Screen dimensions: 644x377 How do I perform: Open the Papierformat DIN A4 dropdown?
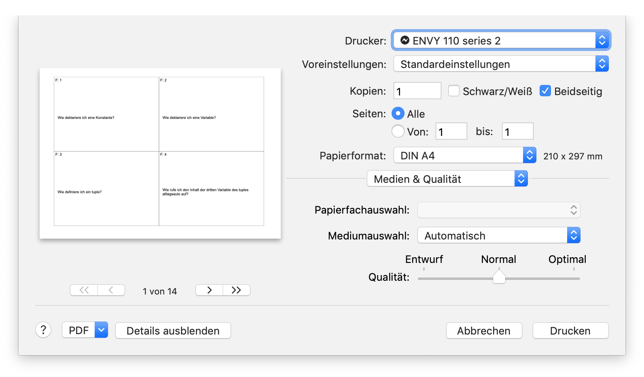point(465,155)
